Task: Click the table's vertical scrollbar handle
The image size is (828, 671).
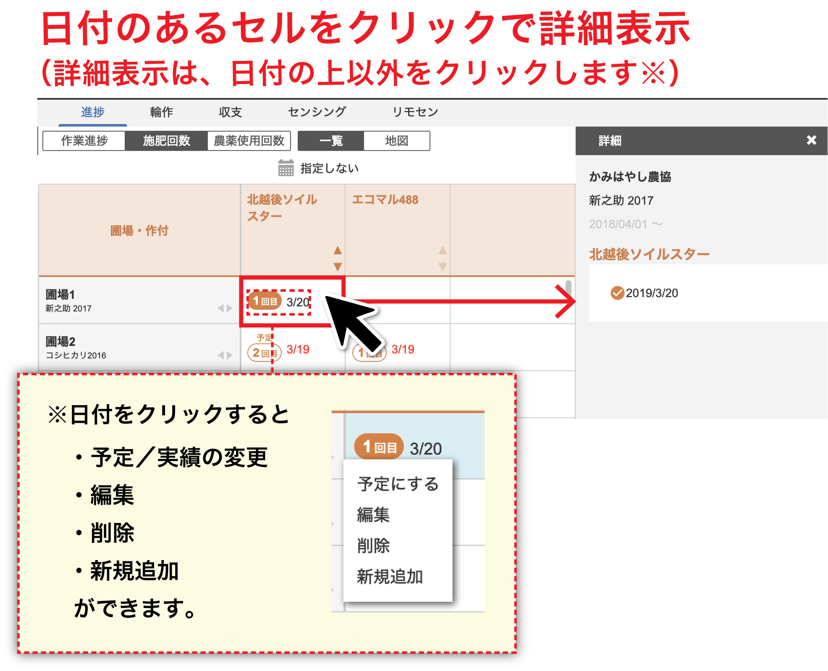Action: pyautogui.click(x=569, y=289)
